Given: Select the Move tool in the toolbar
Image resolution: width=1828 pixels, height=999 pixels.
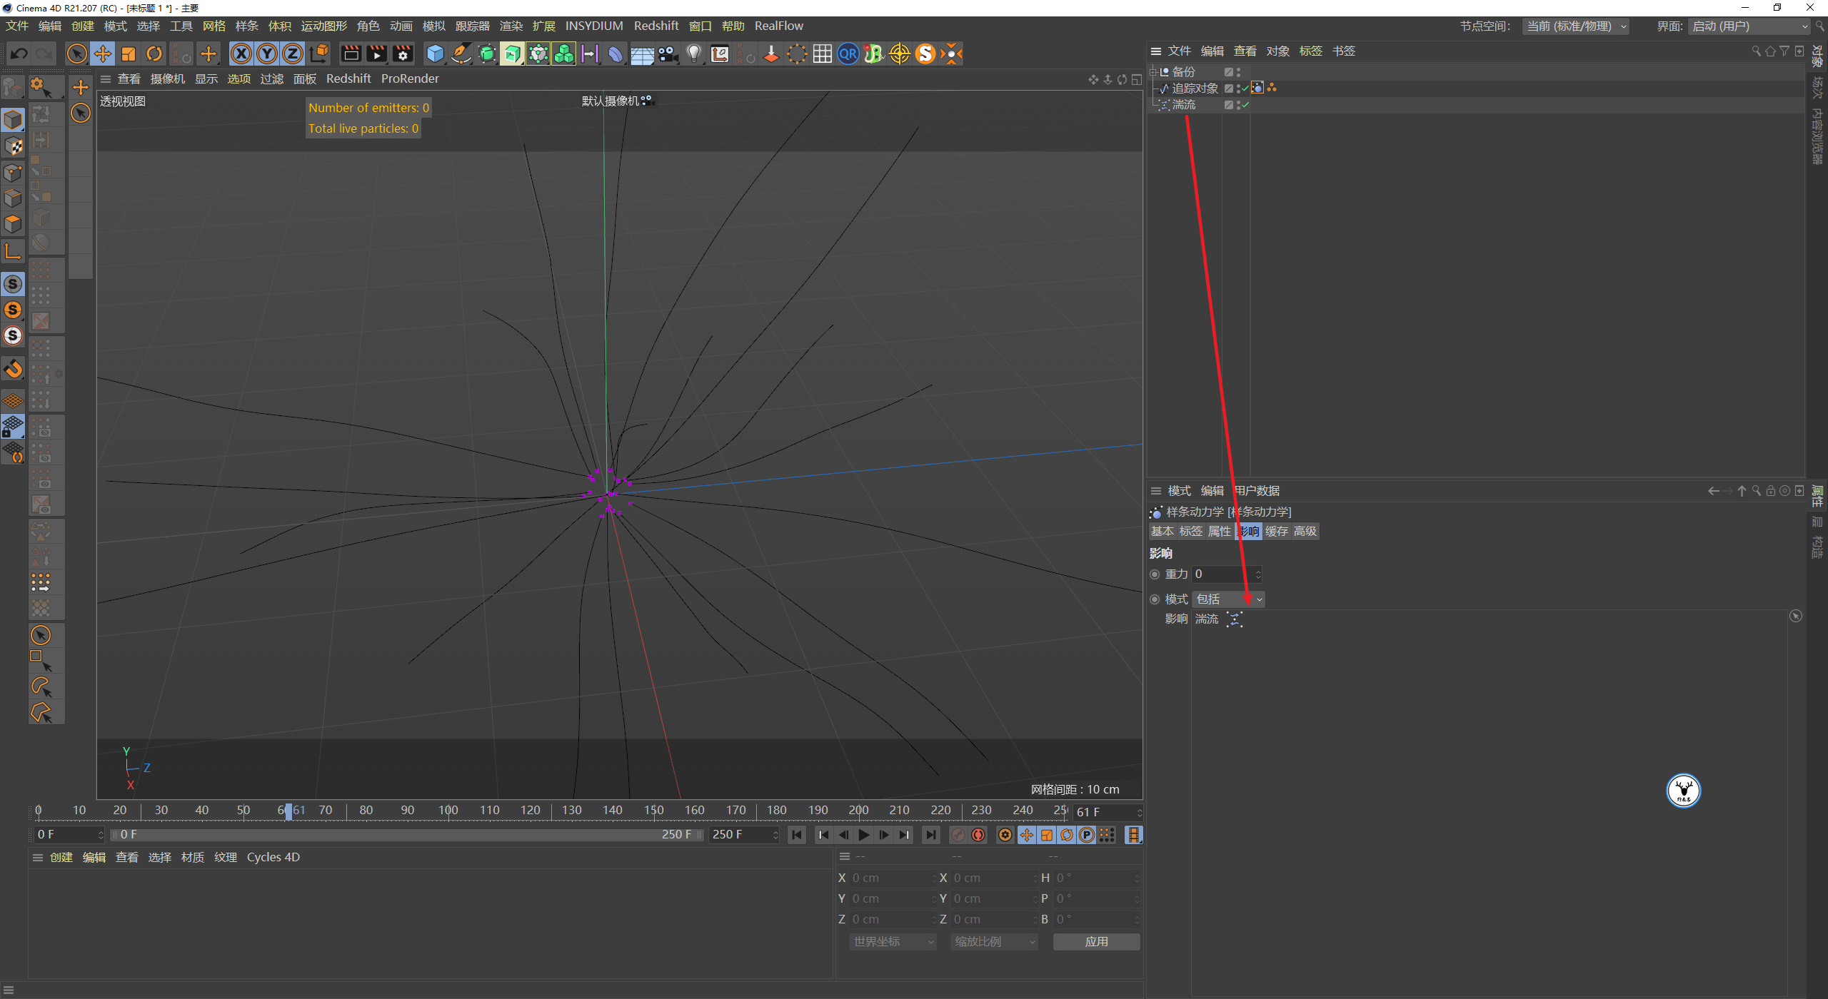Looking at the screenshot, I should click(102, 53).
